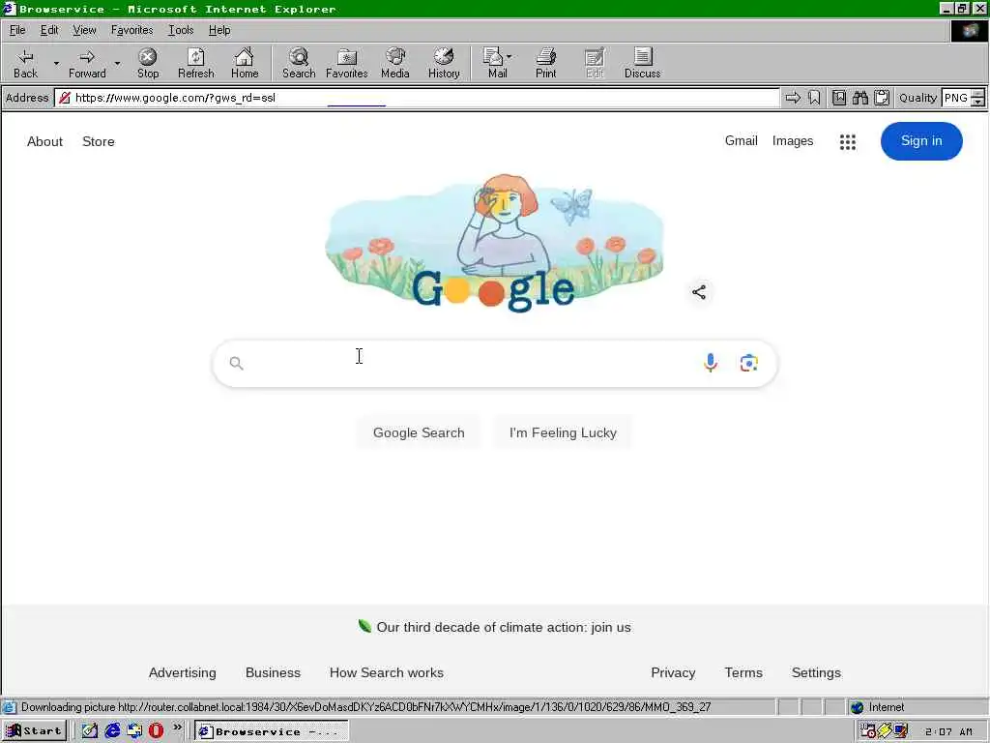This screenshot has width=990, height=743.
Task: Open the Privacy footer link
Action: 673,673
